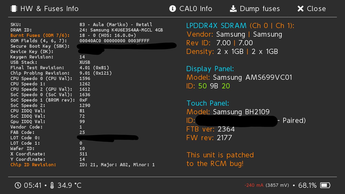345x194 pixels.
Task: Select the DRAM ID value "24: Samsung K4U6E3S4AA-MGCL 4GB"
Action: pos(121,30)
